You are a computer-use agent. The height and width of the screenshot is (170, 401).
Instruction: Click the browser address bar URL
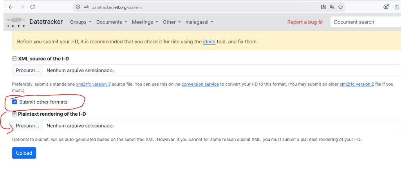(x=117, y=7)
